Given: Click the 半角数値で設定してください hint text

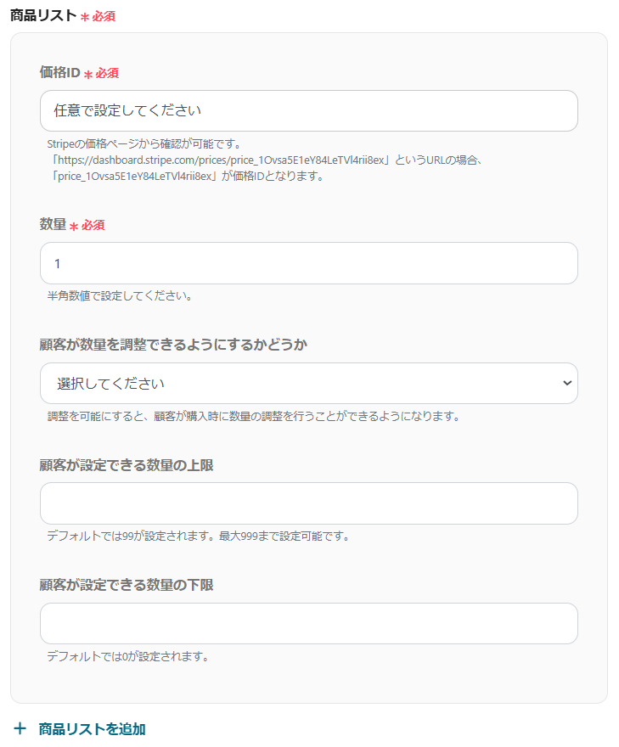Looking at the screenshot, I should [120, 296].
